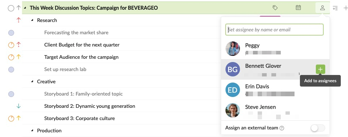Collapse the Research section

[x=32, y=20]
